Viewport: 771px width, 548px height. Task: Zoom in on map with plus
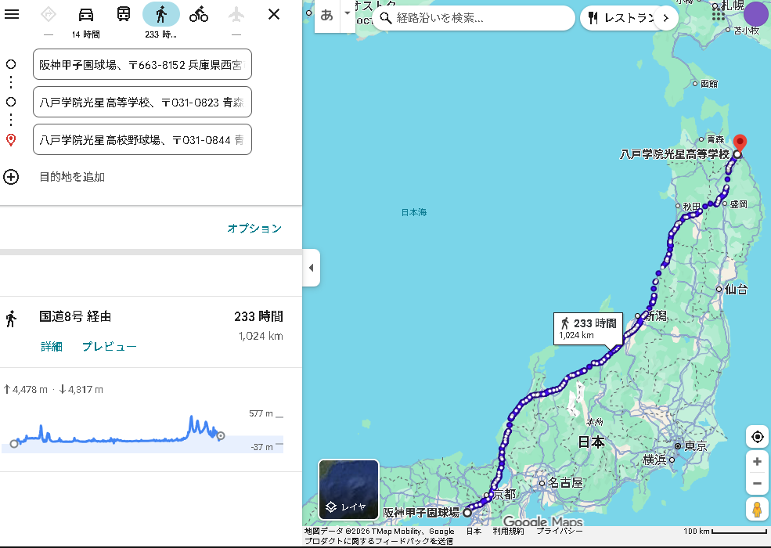(x=757, y=462)
